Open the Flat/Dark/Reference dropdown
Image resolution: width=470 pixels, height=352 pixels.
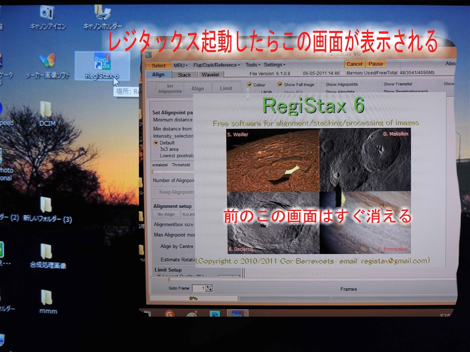217,65
